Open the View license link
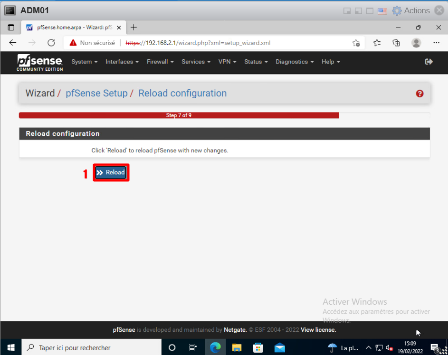This screenshot has width=448, height=355. click(x=318, y=329)
